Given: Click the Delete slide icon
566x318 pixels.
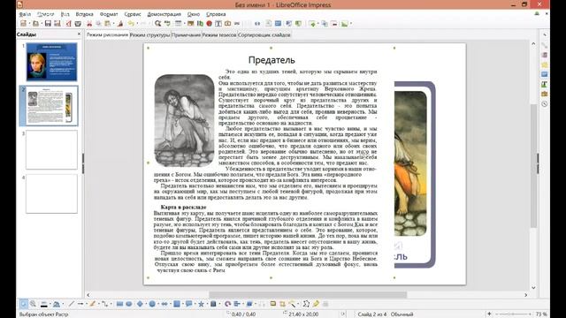Looking at the screenshot, I should [x=334, y=24].
